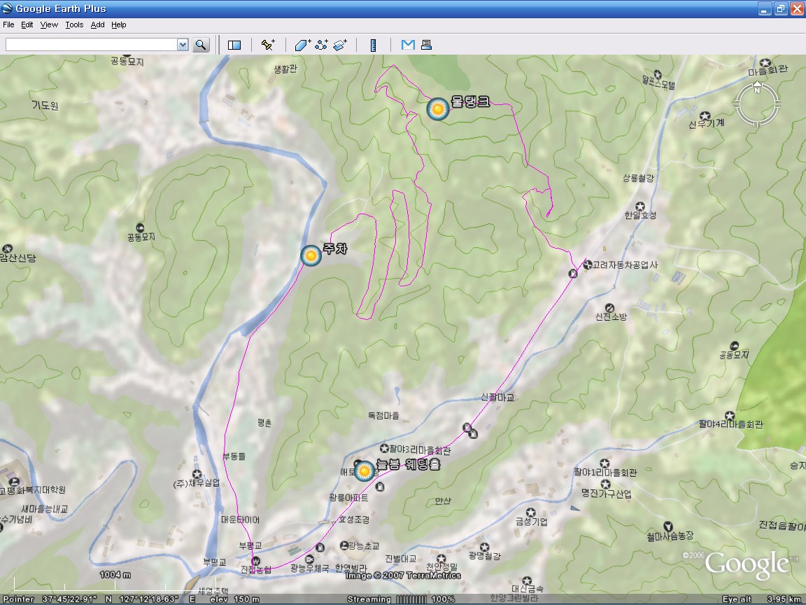Click the 팔야4리마을회관 star marker
This screenshot has height=605, width=806.
pos(730,415)
